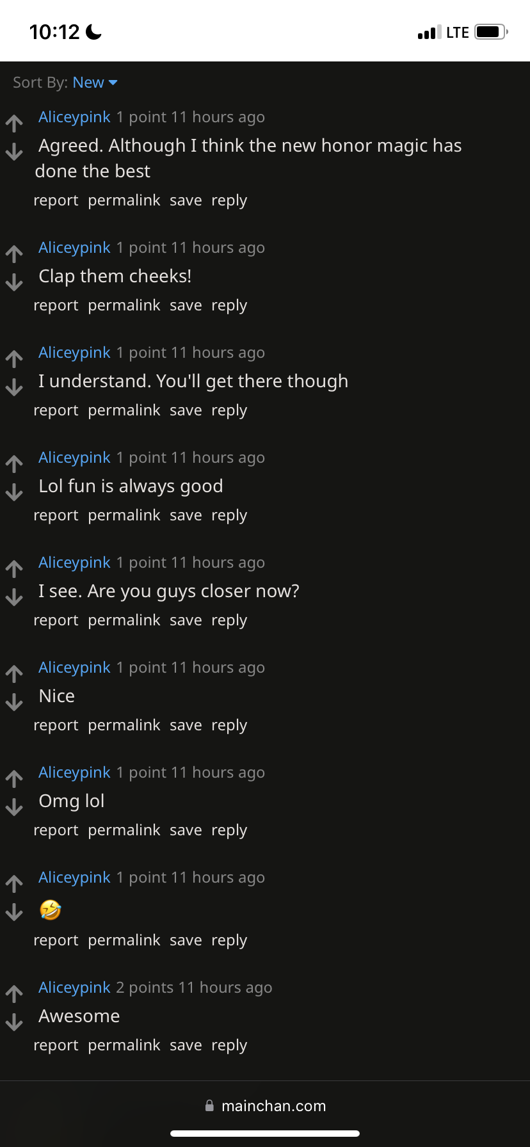Report the "Awesome" comment
Viewport: 530px width, 1147px height.
[56, 1046]
